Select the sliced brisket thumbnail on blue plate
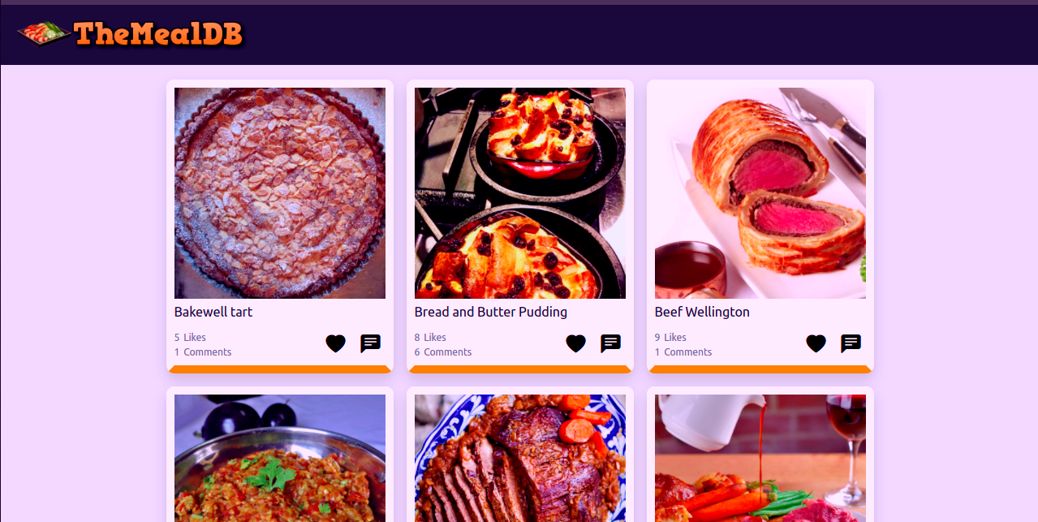The width and height of the screenshot is (1038, 522). coord(520,458)
